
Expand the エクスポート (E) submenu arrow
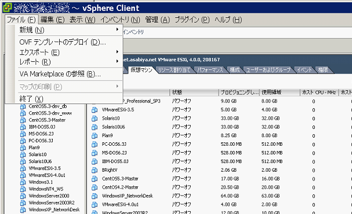[x=117, y=52]
